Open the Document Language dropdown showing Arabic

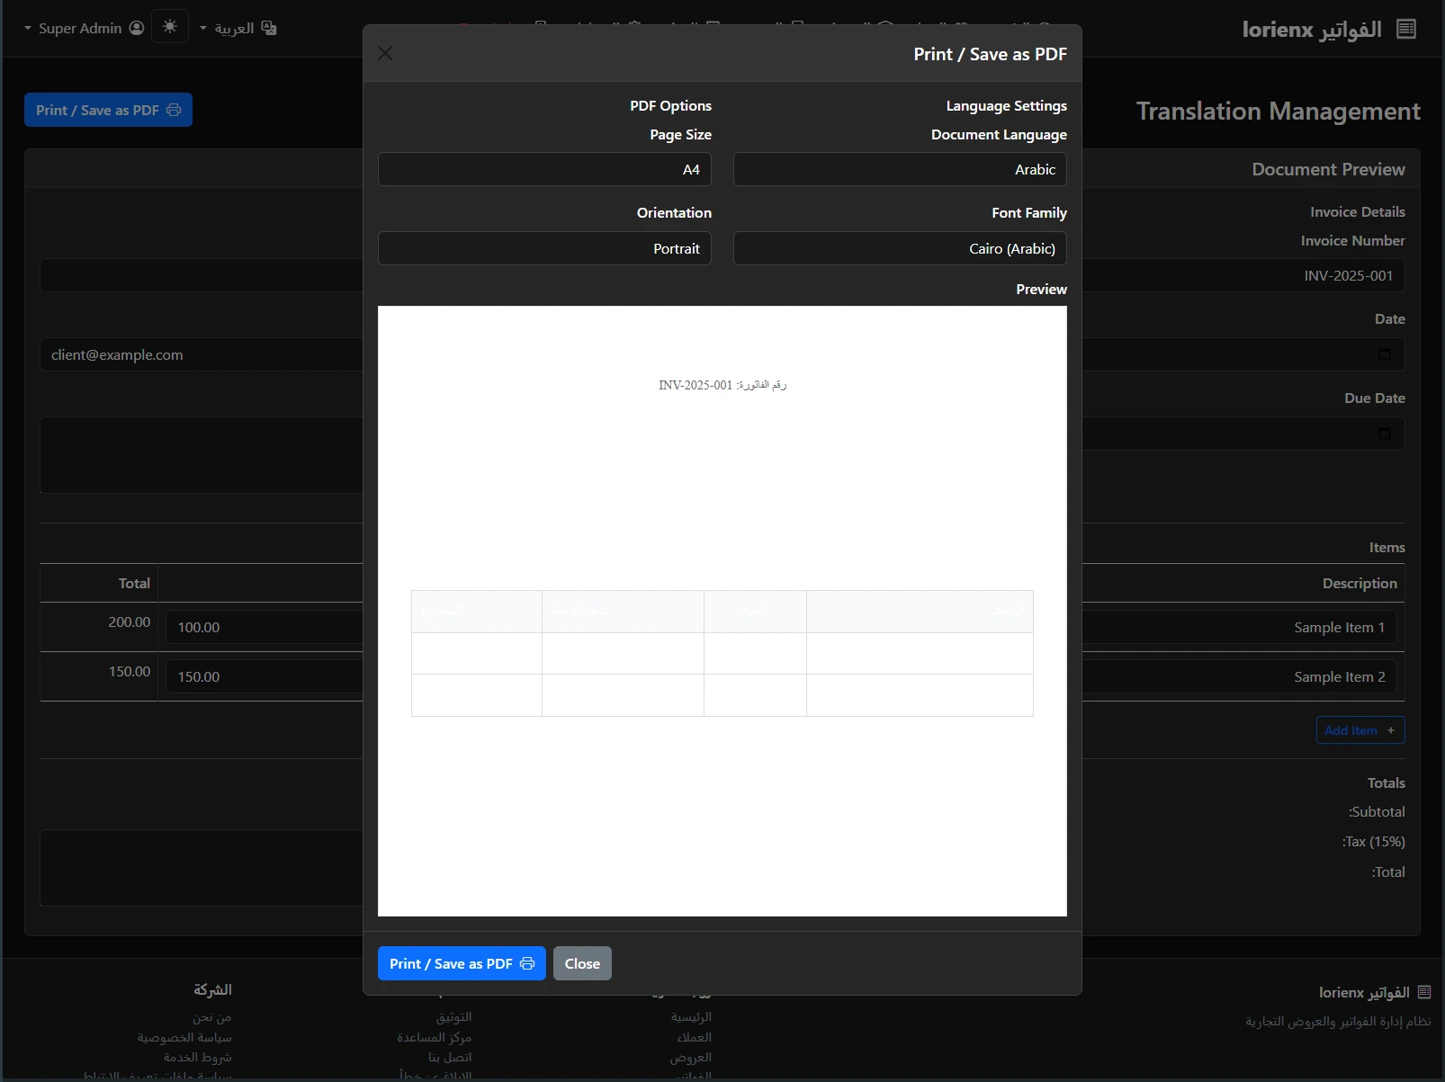pos(899,169)
